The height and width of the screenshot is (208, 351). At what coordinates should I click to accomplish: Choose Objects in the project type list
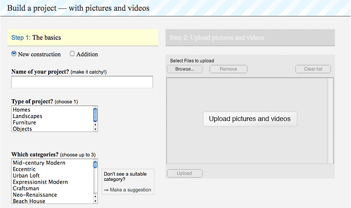click(52, 129)
